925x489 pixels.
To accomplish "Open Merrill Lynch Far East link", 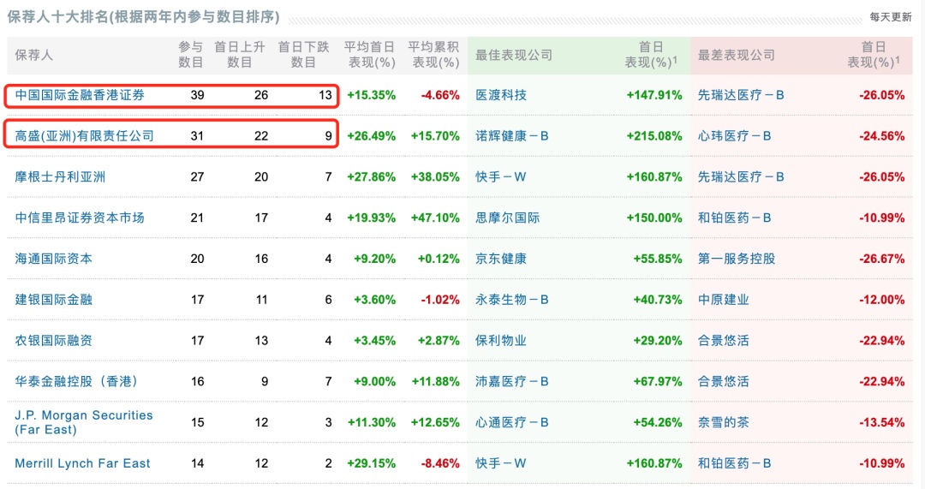I will pos(82,463).
